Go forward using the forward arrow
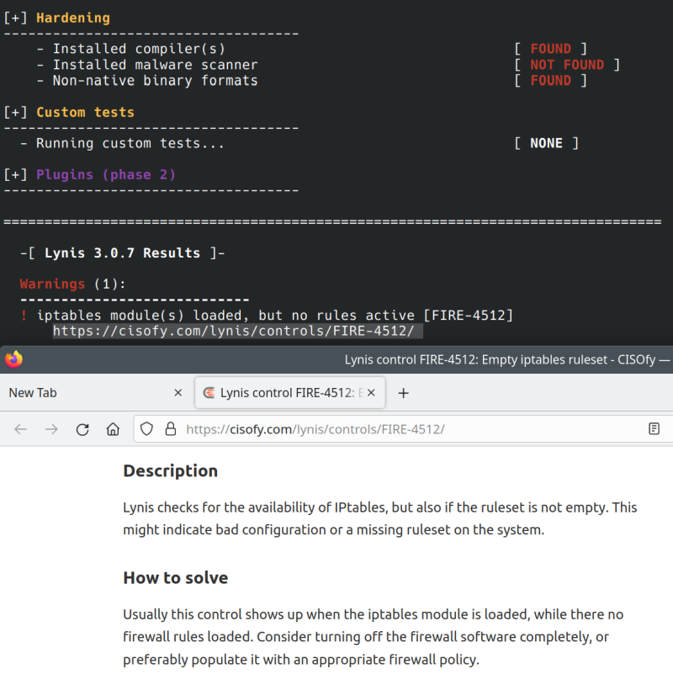This screenshot has width=673, height=685. tap(51, 429)
